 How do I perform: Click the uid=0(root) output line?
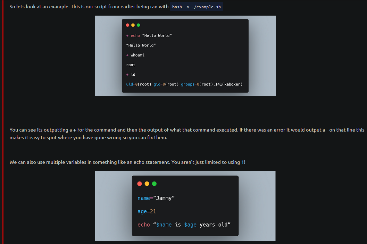[x=184, y=84]
